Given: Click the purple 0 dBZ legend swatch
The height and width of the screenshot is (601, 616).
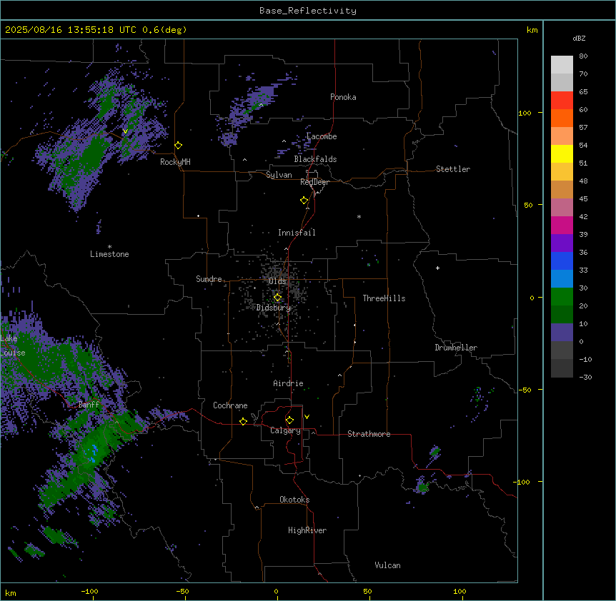Looking at the screenshot, I should click(562, 333).
